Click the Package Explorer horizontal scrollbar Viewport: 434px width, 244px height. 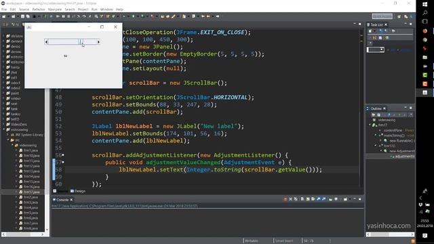(x=23, y=235)
